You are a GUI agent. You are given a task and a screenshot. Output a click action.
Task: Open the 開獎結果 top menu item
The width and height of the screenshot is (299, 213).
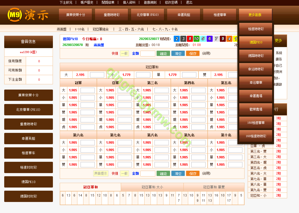108,3
